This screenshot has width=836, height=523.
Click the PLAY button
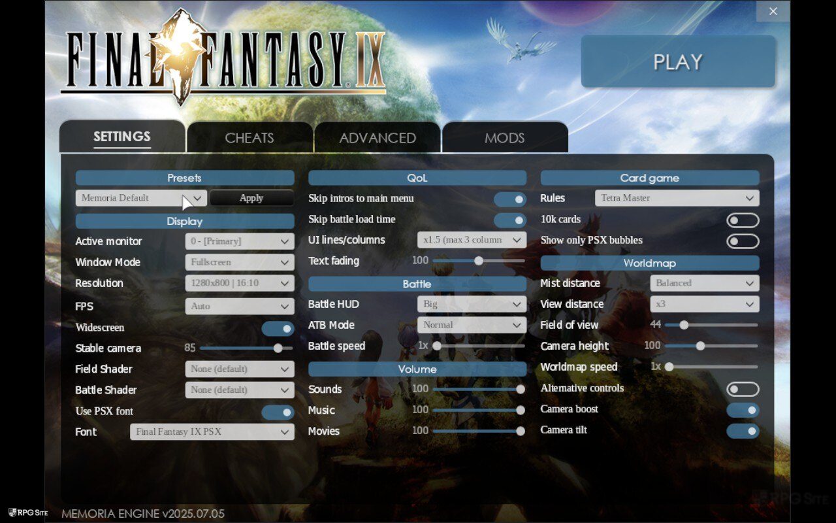pos(678,61)
